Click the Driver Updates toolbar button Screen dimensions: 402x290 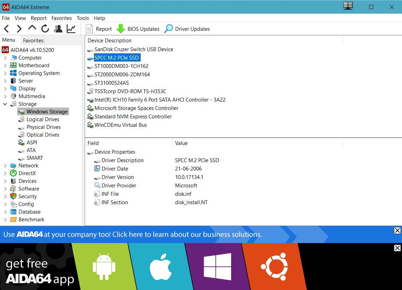tap(187, 29)
